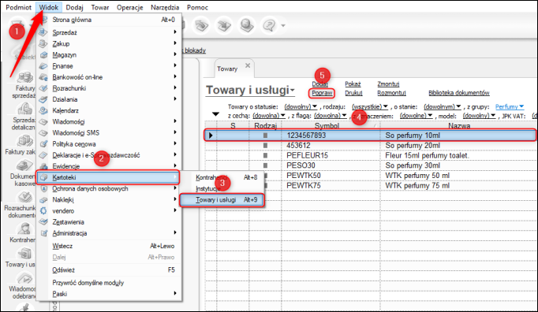This screenshot has width=538, height=312.
Task: Choose Przywróć domyślne moduły entry
Action: 109,283
